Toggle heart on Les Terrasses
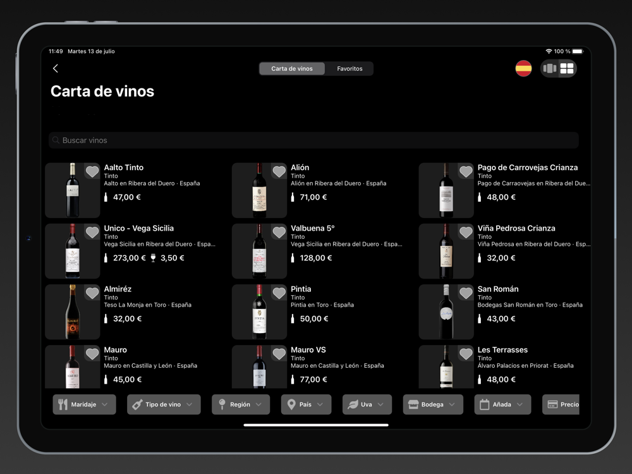This screenshot has width=632, height=474. (x=466, y=355)
